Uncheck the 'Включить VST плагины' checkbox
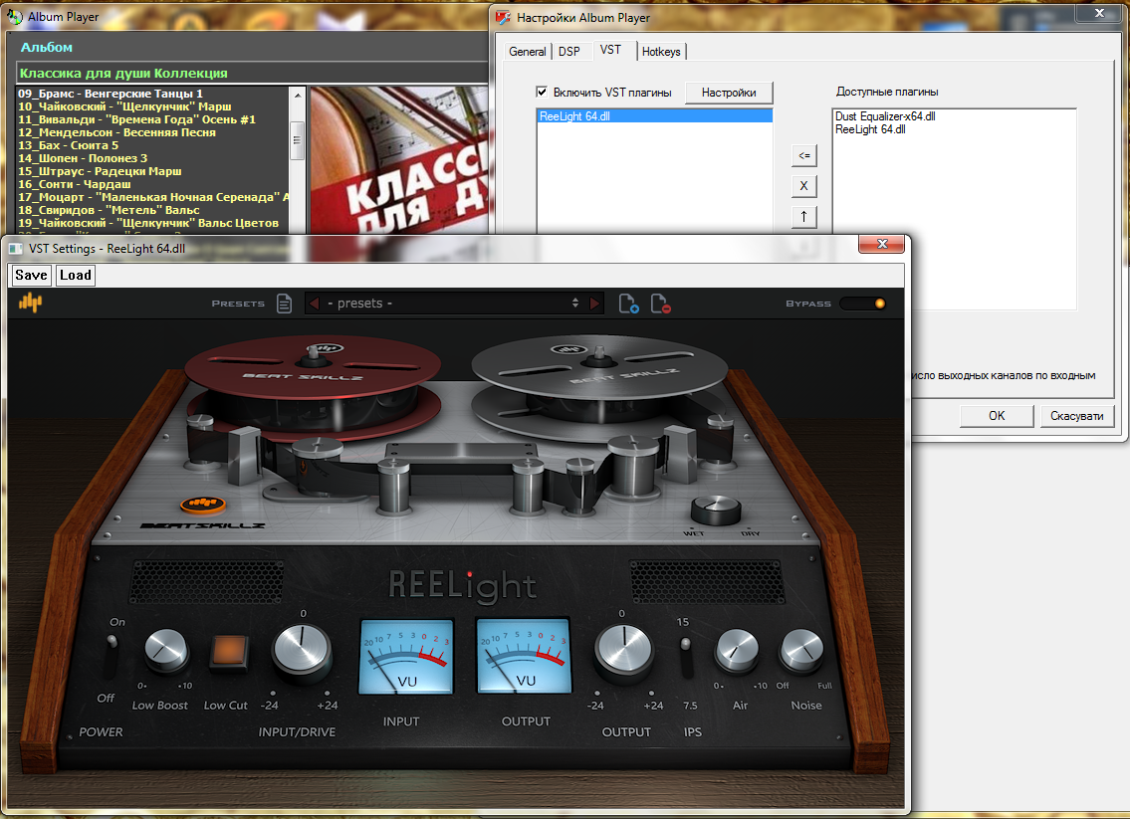 point(542,92)
